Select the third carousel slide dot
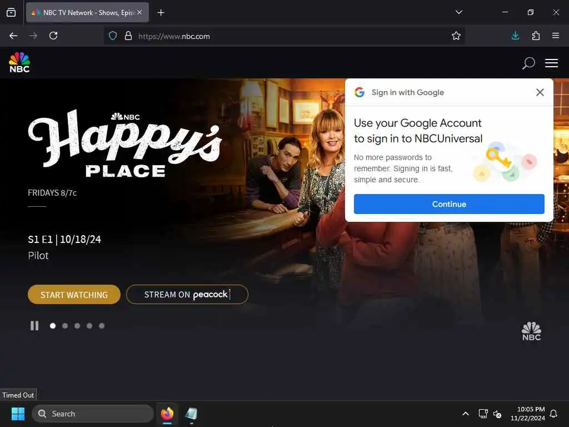Screen dimensions: 569x427 [77, 326]
